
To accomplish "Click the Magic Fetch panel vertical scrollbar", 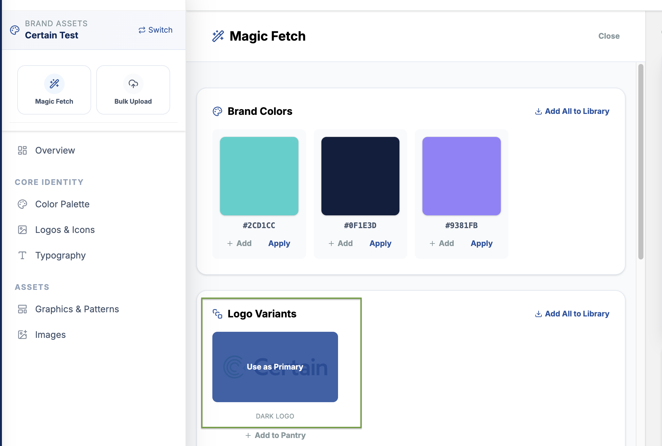I will [641, 162].
